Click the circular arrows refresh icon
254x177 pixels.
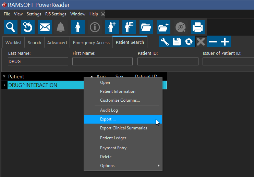pyautogui.click(x=189, y=41)
